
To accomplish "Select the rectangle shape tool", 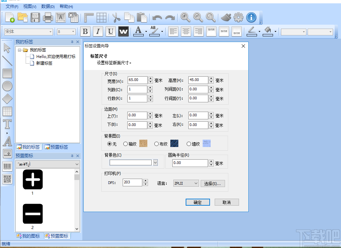I will [7, 73].
